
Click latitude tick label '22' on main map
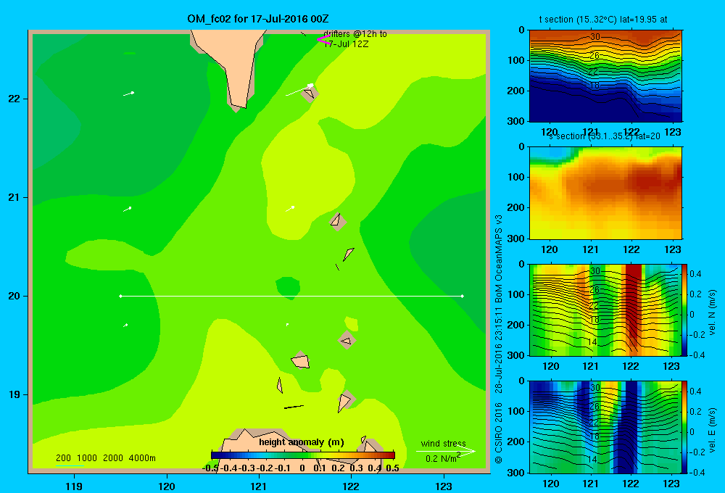coord(14,99)
